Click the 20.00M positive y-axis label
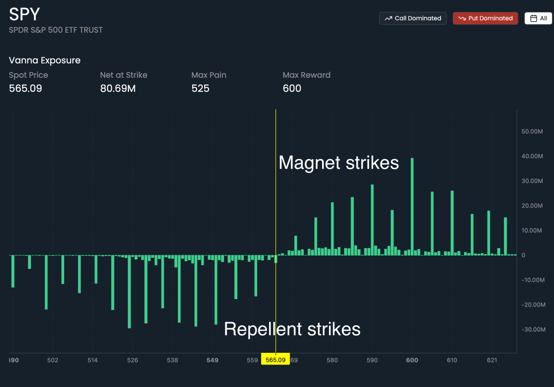The height and width of the screenshot is (387, 554). (532, 206)
